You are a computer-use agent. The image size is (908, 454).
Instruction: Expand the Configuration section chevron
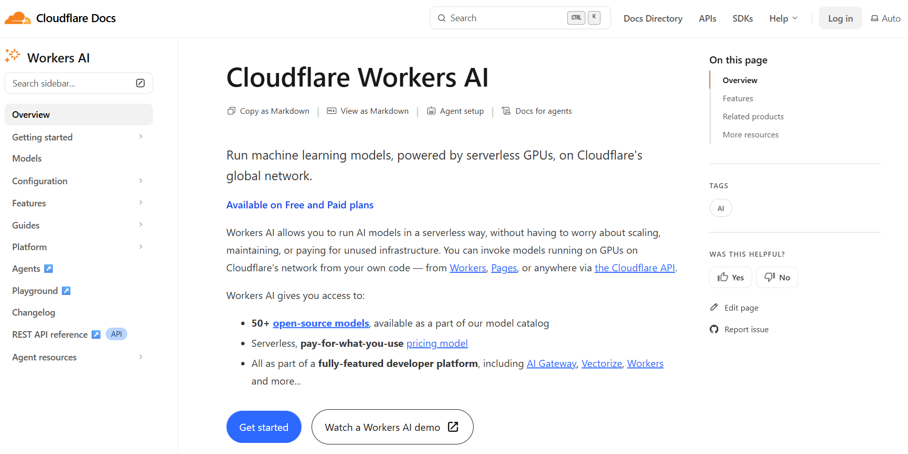pos(141,181)
